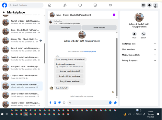162x120 pixels.
Task: Open the View buyer profile link
Action: [89, 51]
